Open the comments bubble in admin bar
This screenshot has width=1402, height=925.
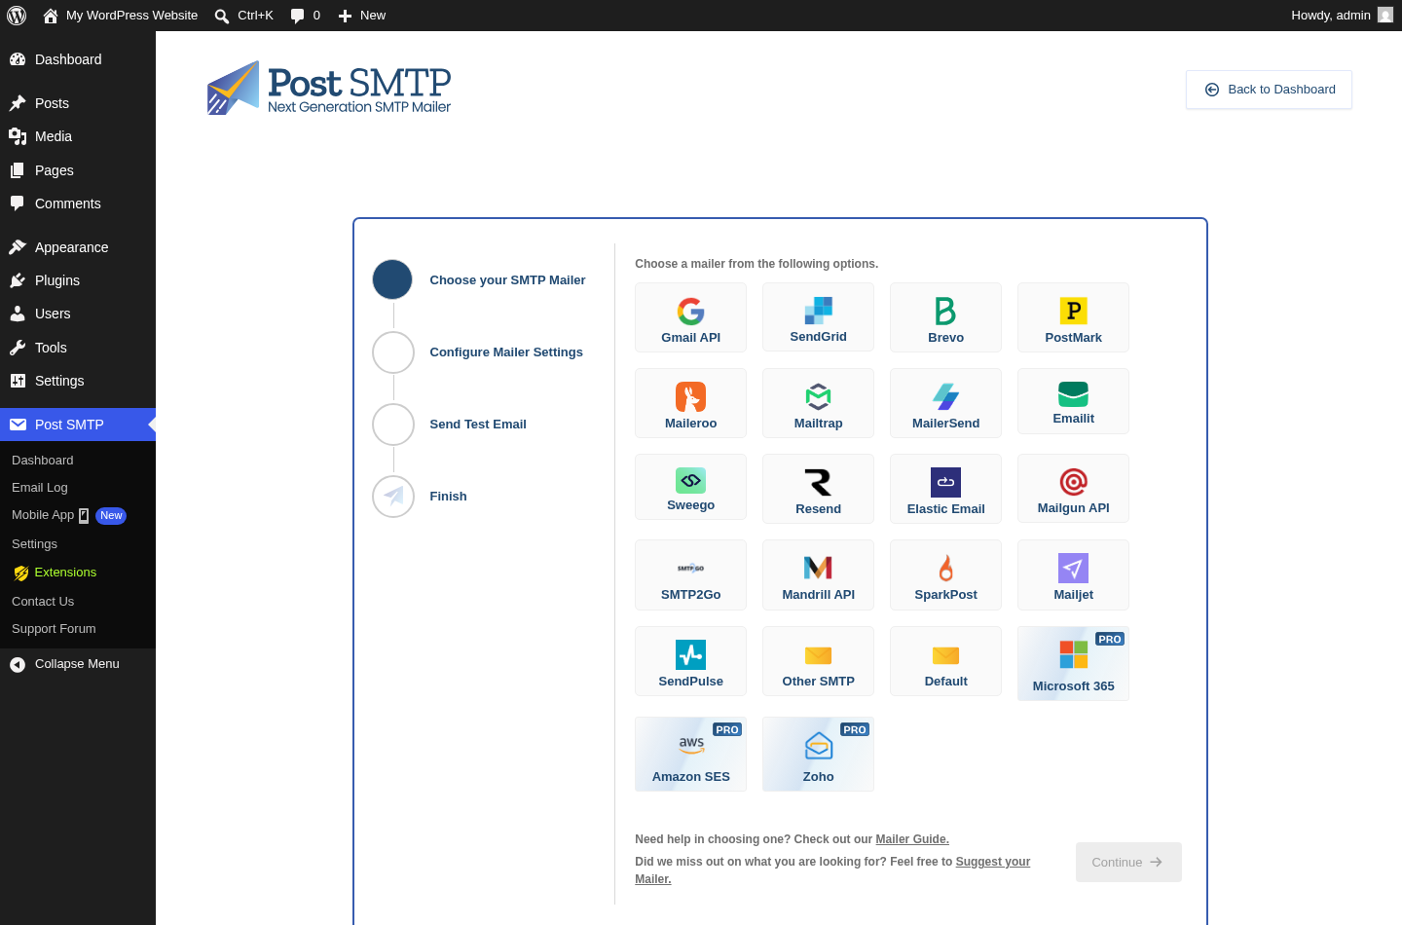click(x=306, y=16)
